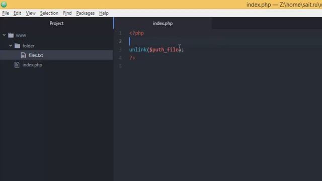322x181 pixels.
Task: Click the ?> closing PHP tag
Action: coord(132,58)
